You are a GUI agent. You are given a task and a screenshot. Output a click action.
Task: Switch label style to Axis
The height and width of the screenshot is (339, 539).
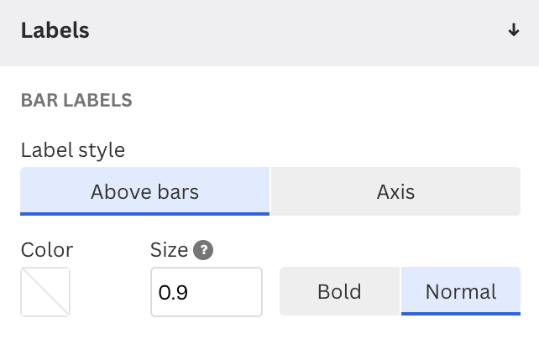[395, 191]
